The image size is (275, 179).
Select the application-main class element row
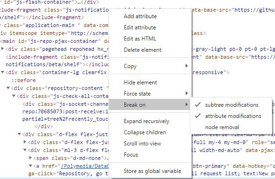(54, 26)
